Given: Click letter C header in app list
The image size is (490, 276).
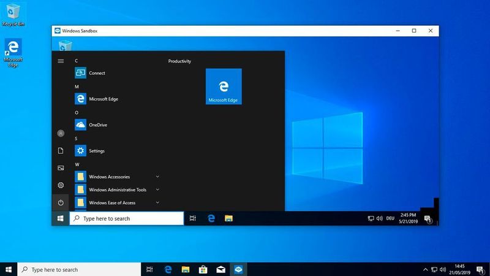Looking at the screenshot, I should click(x=76, y=61).
